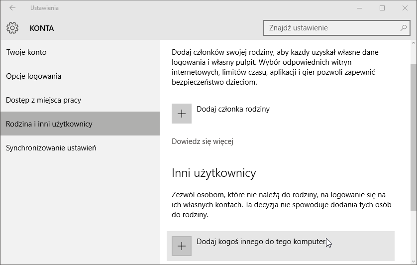This screenshot has width=417, height=265.
Task: Open Twoje konto section
Action: [80, 52]
